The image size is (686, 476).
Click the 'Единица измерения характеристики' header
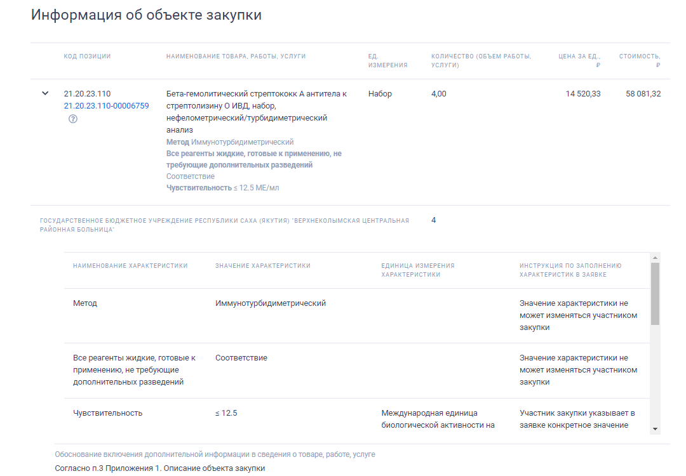pos(417,270)
